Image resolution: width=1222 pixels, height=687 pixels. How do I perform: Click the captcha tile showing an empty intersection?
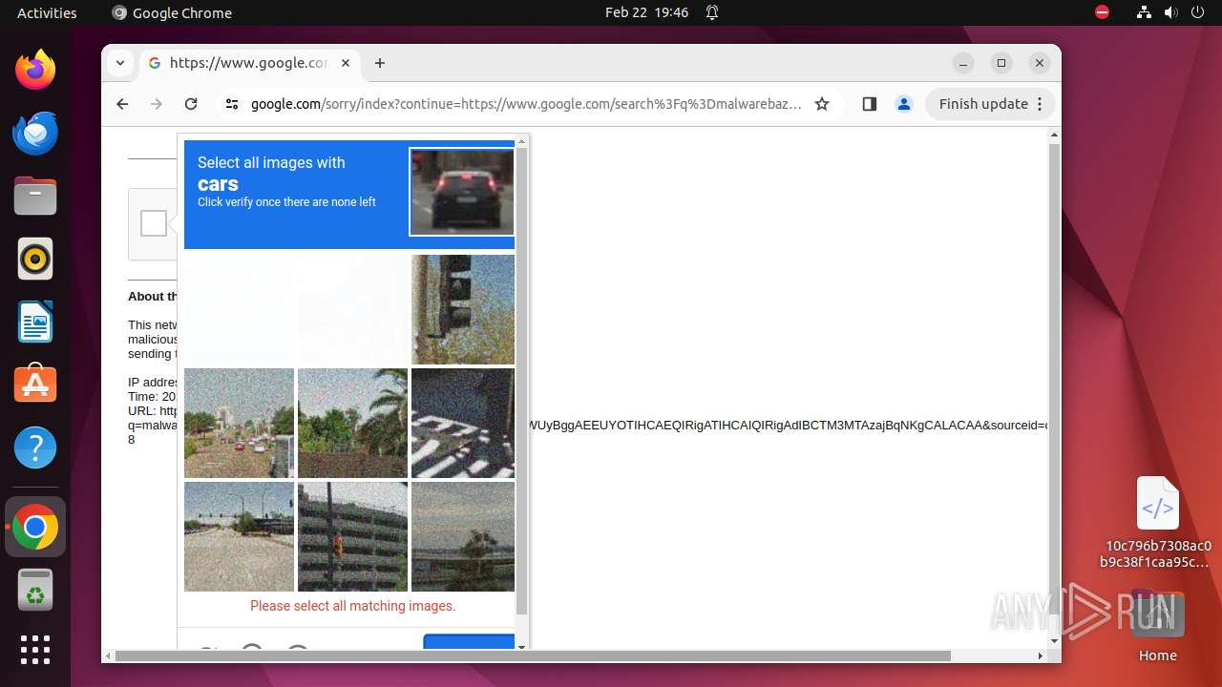239,536
